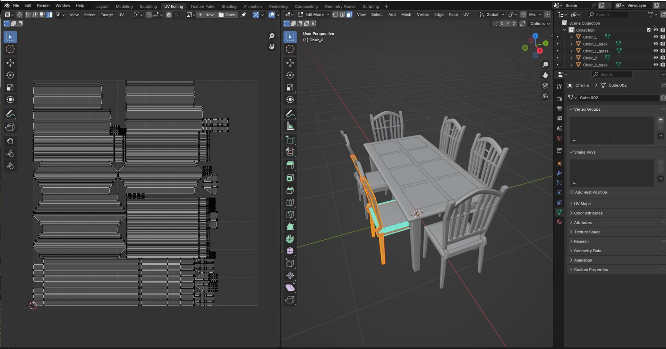The image size is (666, 349).
Task: Activate the Extrude Region tool in 3D viewport
Action: pos(290,165)
